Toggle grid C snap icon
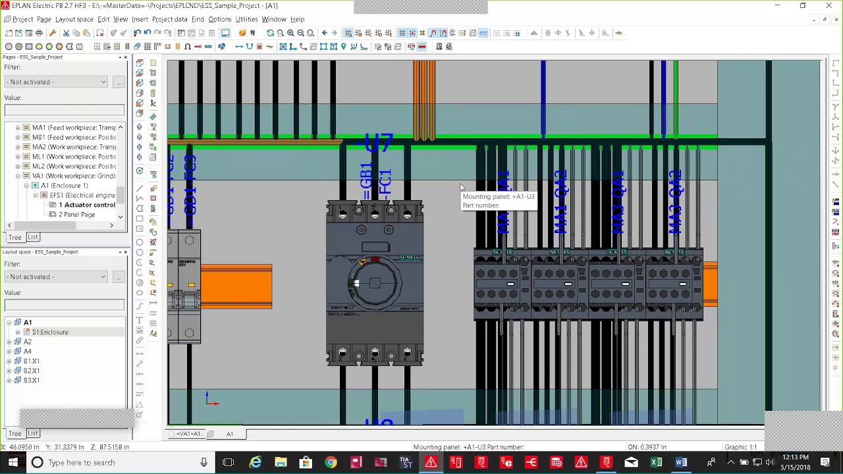The image size is (843, 474). pos(368,33)
